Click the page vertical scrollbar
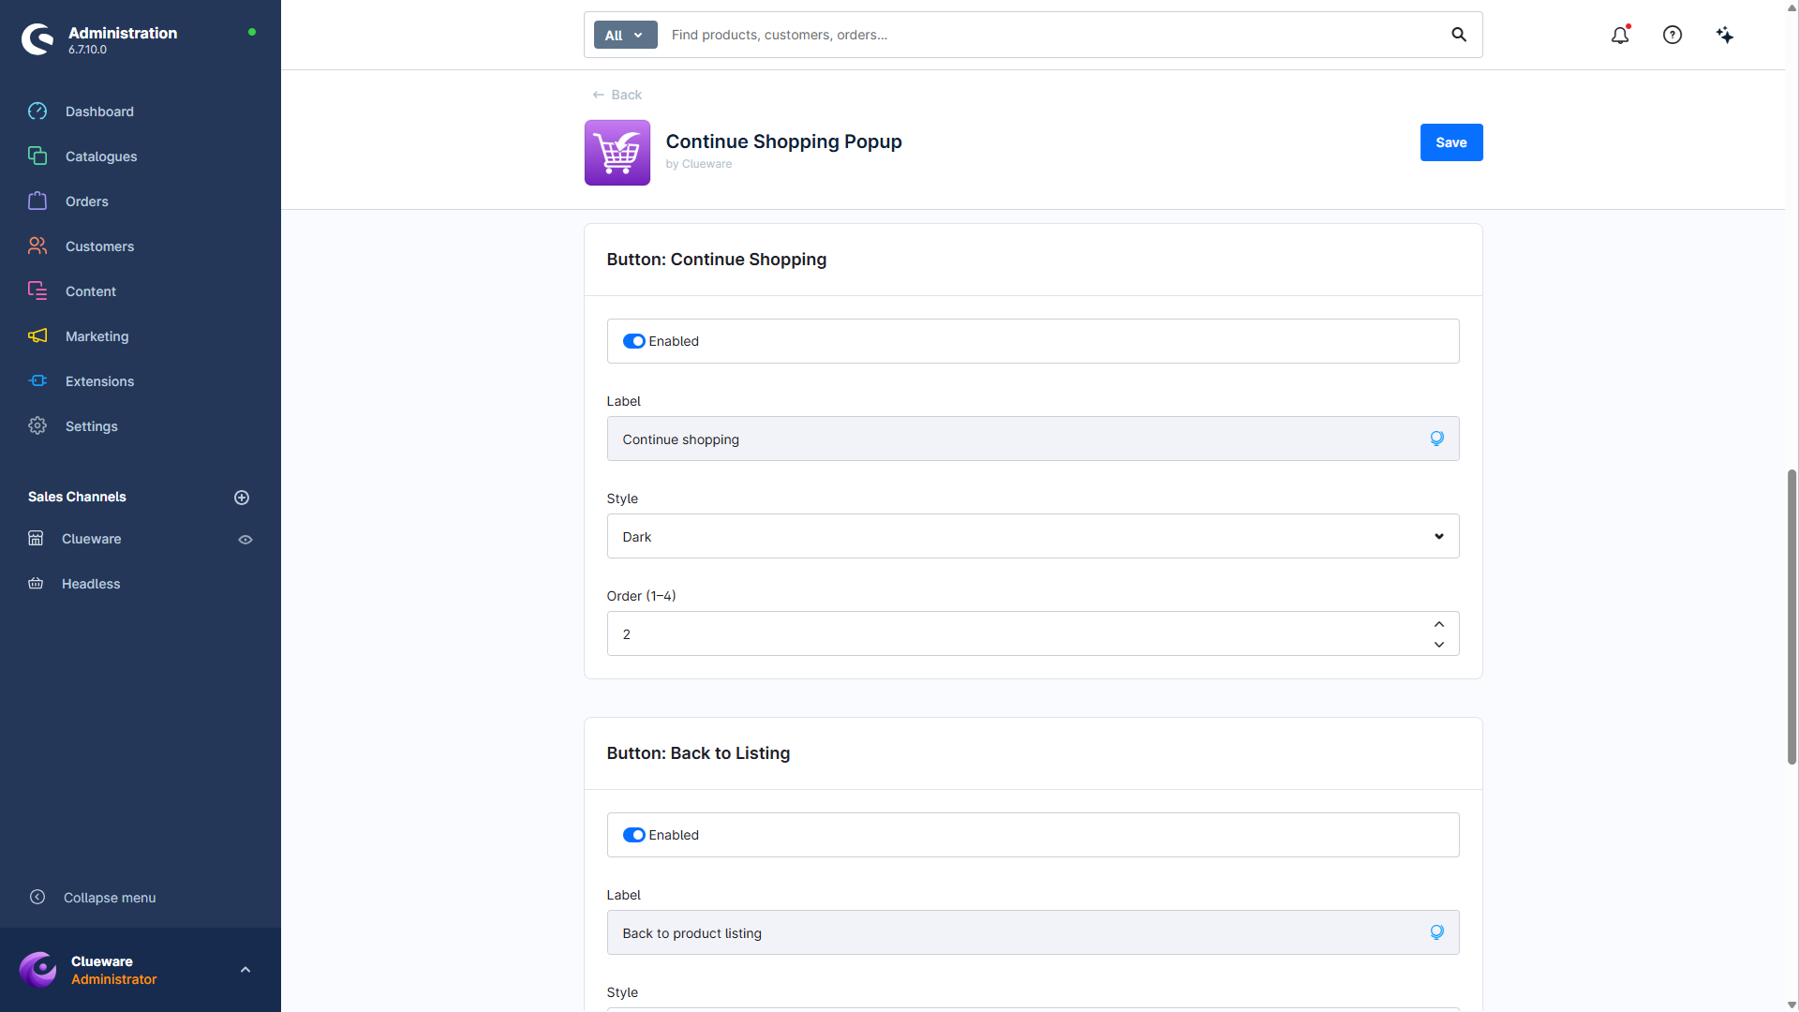1799x1012 pixels. coord(1792,617)
